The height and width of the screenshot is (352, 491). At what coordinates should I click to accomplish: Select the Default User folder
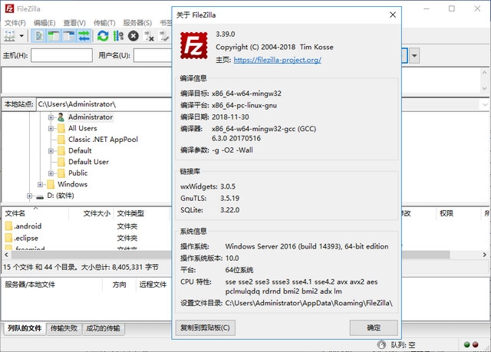(x=89, y=162)
